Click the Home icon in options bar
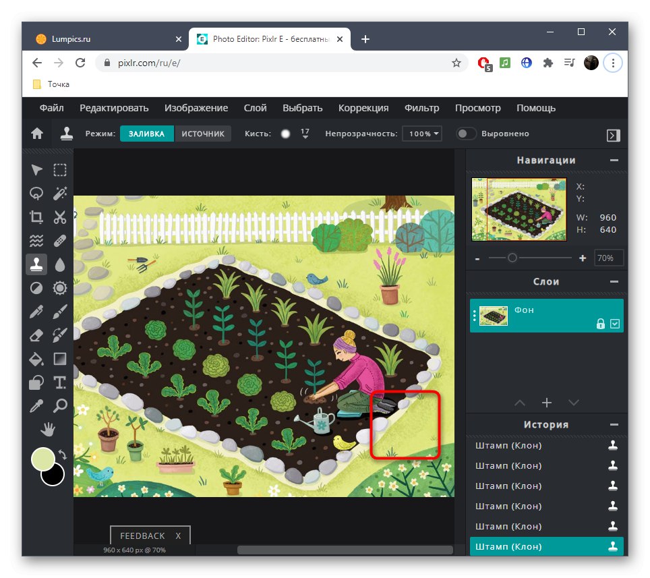 tap(37, 134)
